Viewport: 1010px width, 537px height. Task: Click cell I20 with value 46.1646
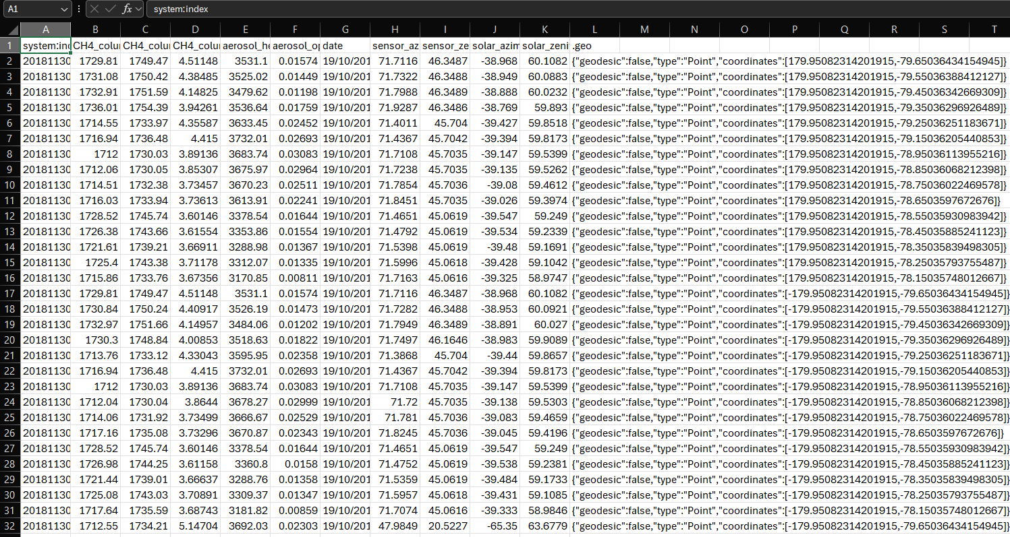click(445, 340)
